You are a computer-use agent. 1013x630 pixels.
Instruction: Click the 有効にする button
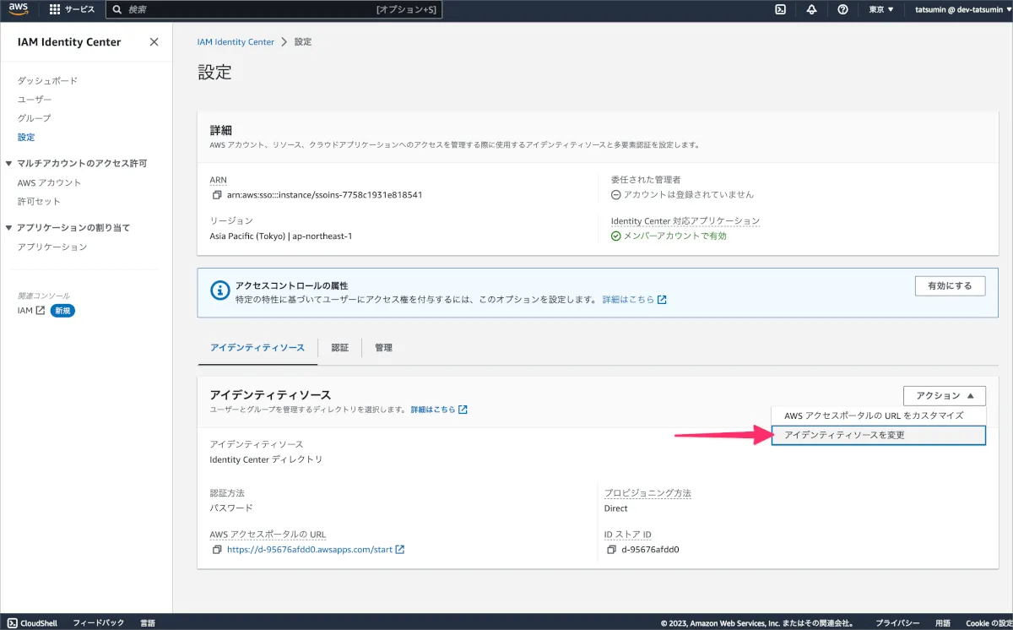click(950, 286)
